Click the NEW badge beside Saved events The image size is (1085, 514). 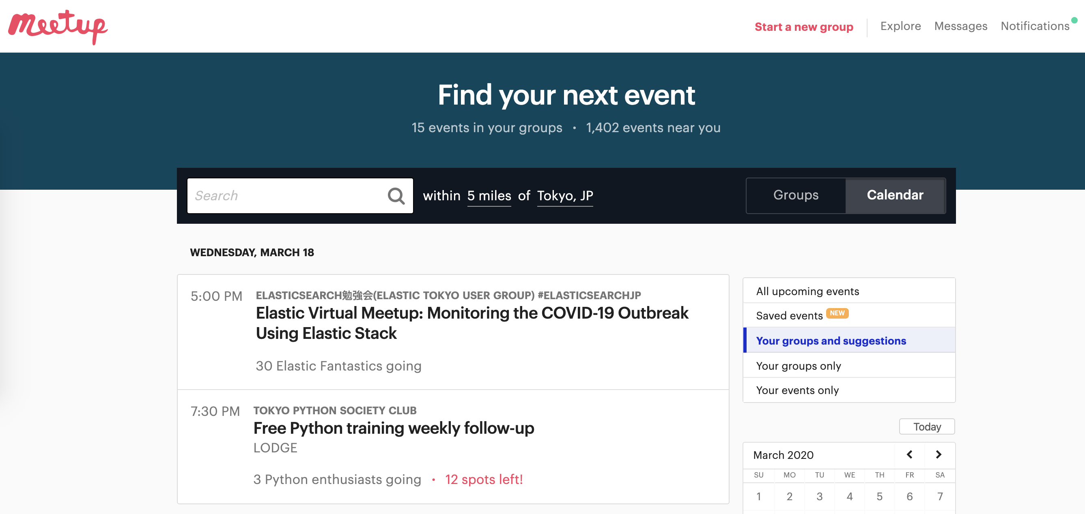click(837, 313)
